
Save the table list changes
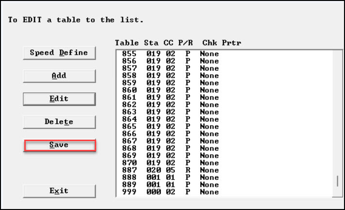(59, 145)
